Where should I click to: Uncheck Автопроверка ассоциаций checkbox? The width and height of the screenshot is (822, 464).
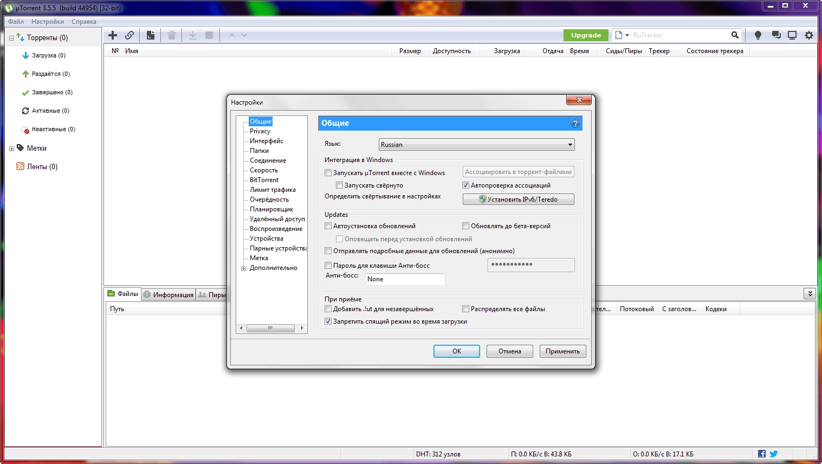(465, 185)
